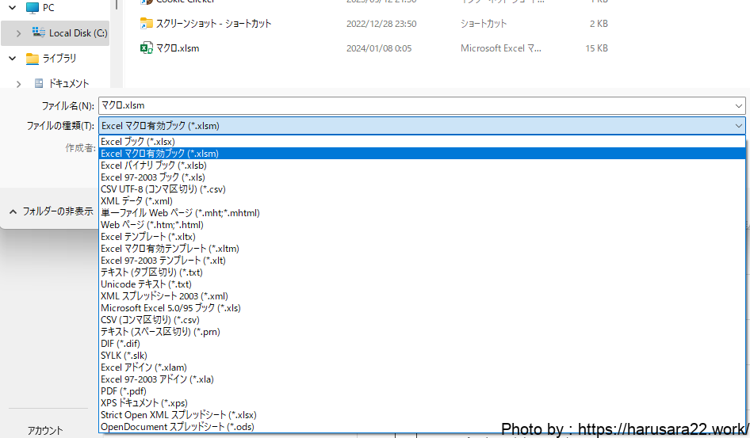The image size is (750, 438).
Task: Select Excel ブック (*.xlsx) file type
Action: point(138,142)
